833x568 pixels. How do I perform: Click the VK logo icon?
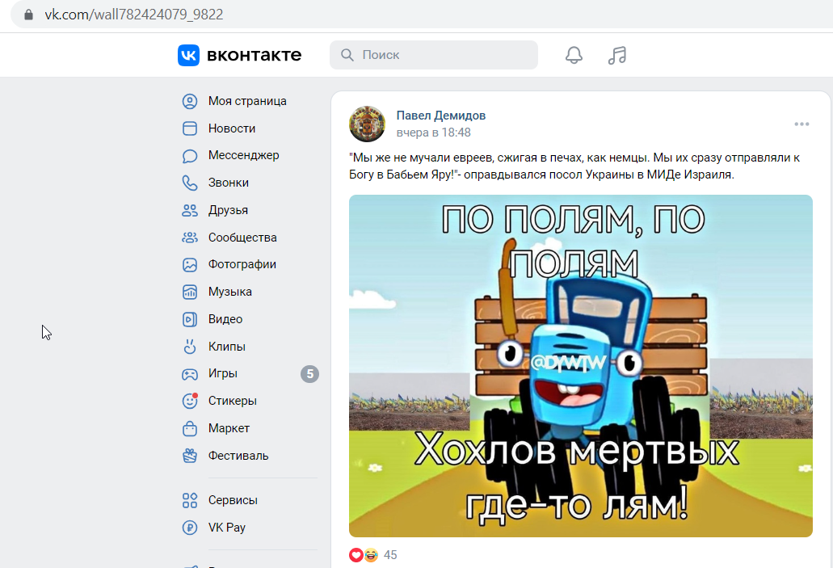pos(188,55)
